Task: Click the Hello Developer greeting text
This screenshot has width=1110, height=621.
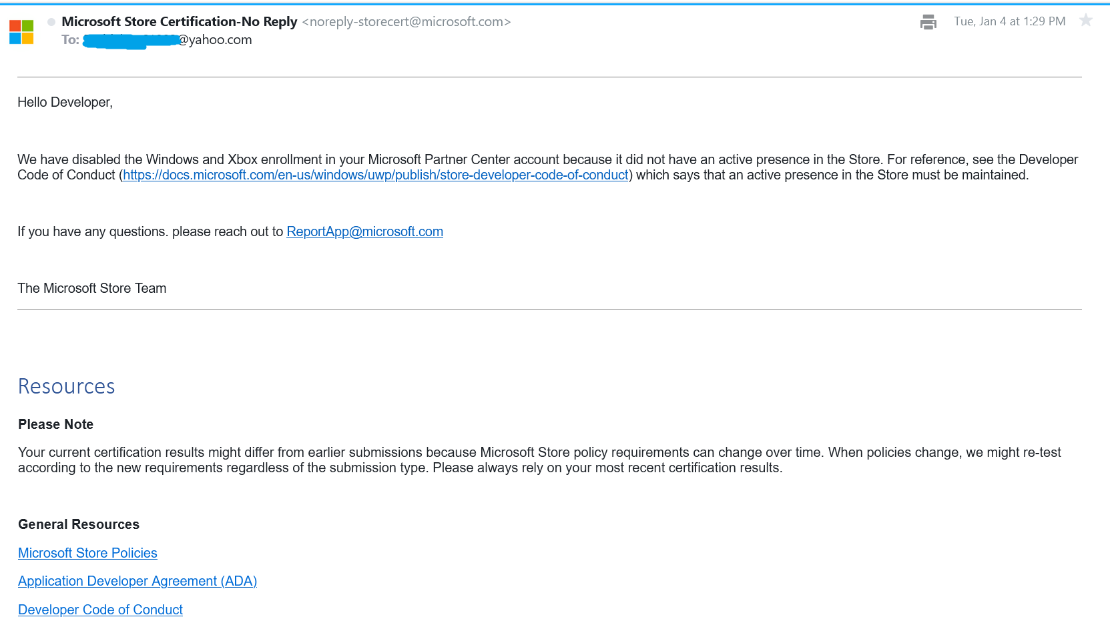Action: pyautogui.click(x=65, y=102)
